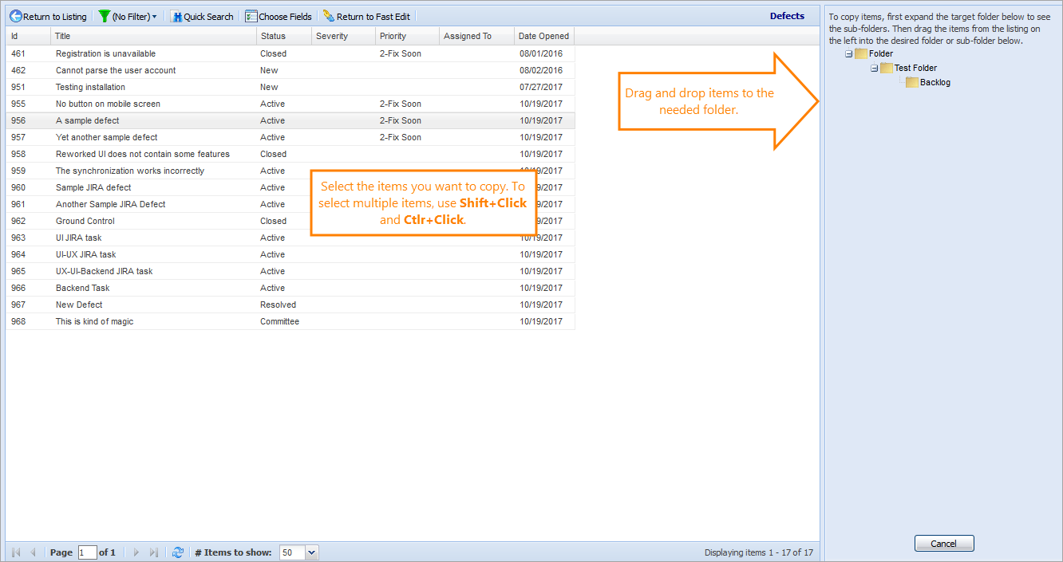Click the Id cell '461'
Image resolution: width=1063 pixels, height=562 pixels.
click(18, 53)
